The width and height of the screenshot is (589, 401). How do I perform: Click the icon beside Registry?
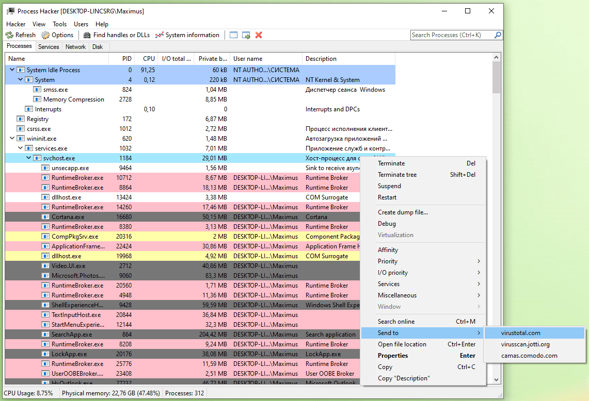point(21,119)
